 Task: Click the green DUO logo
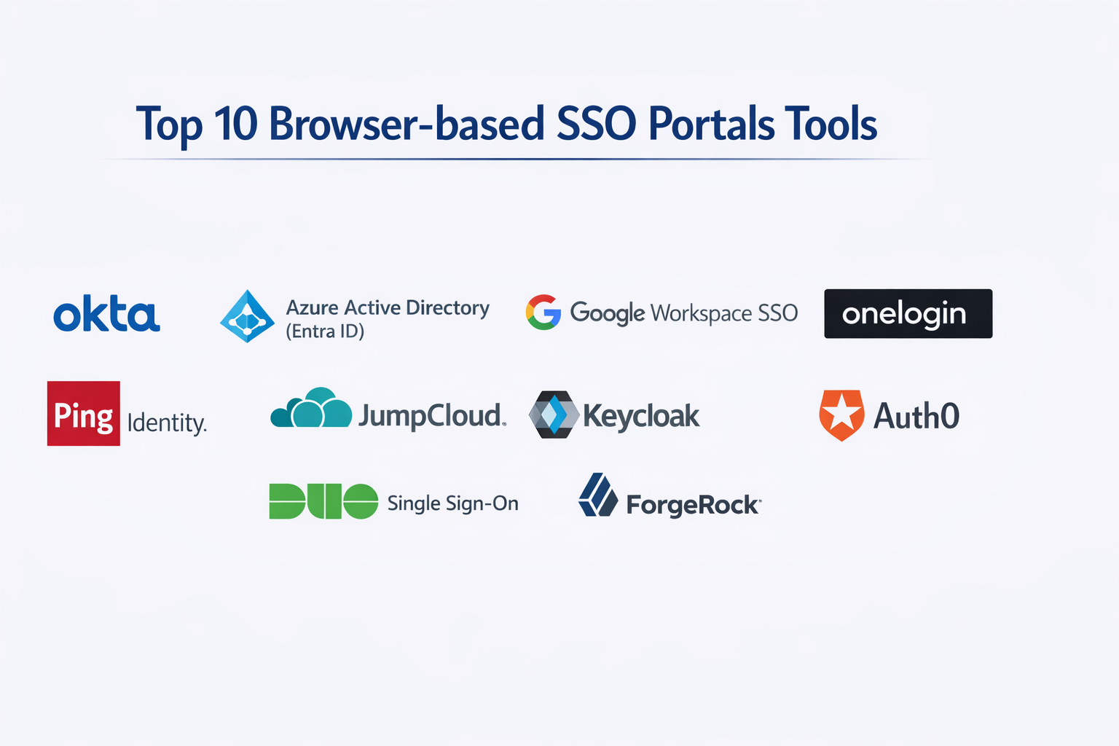[x=323, y=501]
